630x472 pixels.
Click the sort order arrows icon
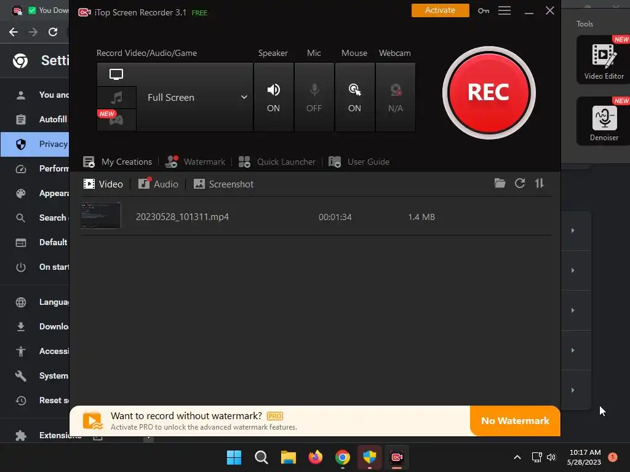pyautogui.click(x=539, y=183)
